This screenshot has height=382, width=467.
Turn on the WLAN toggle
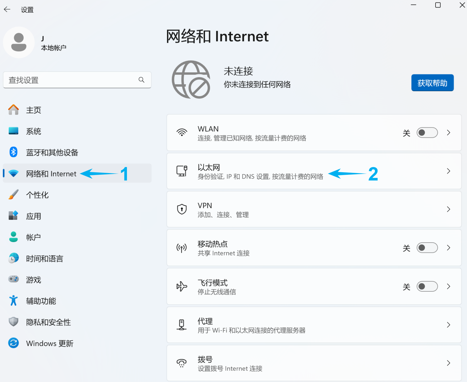pyautogui.click(x=427, y=133)
